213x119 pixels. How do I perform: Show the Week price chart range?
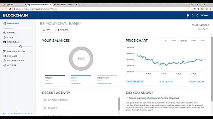point(194,40)
